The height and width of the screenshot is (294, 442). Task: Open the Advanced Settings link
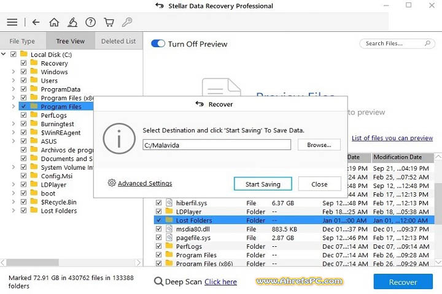145,183
